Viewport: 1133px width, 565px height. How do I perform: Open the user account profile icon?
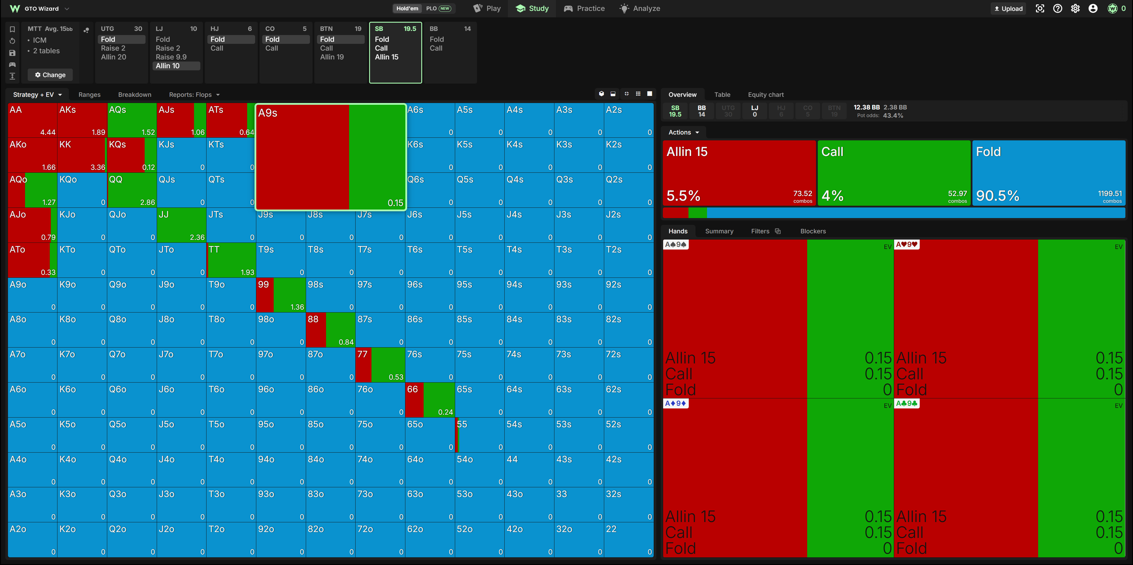pyautogui.click(x=1093, y=8)
